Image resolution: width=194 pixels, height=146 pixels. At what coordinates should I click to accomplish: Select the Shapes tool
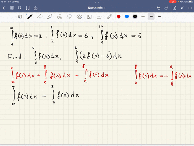pos(59,17)
